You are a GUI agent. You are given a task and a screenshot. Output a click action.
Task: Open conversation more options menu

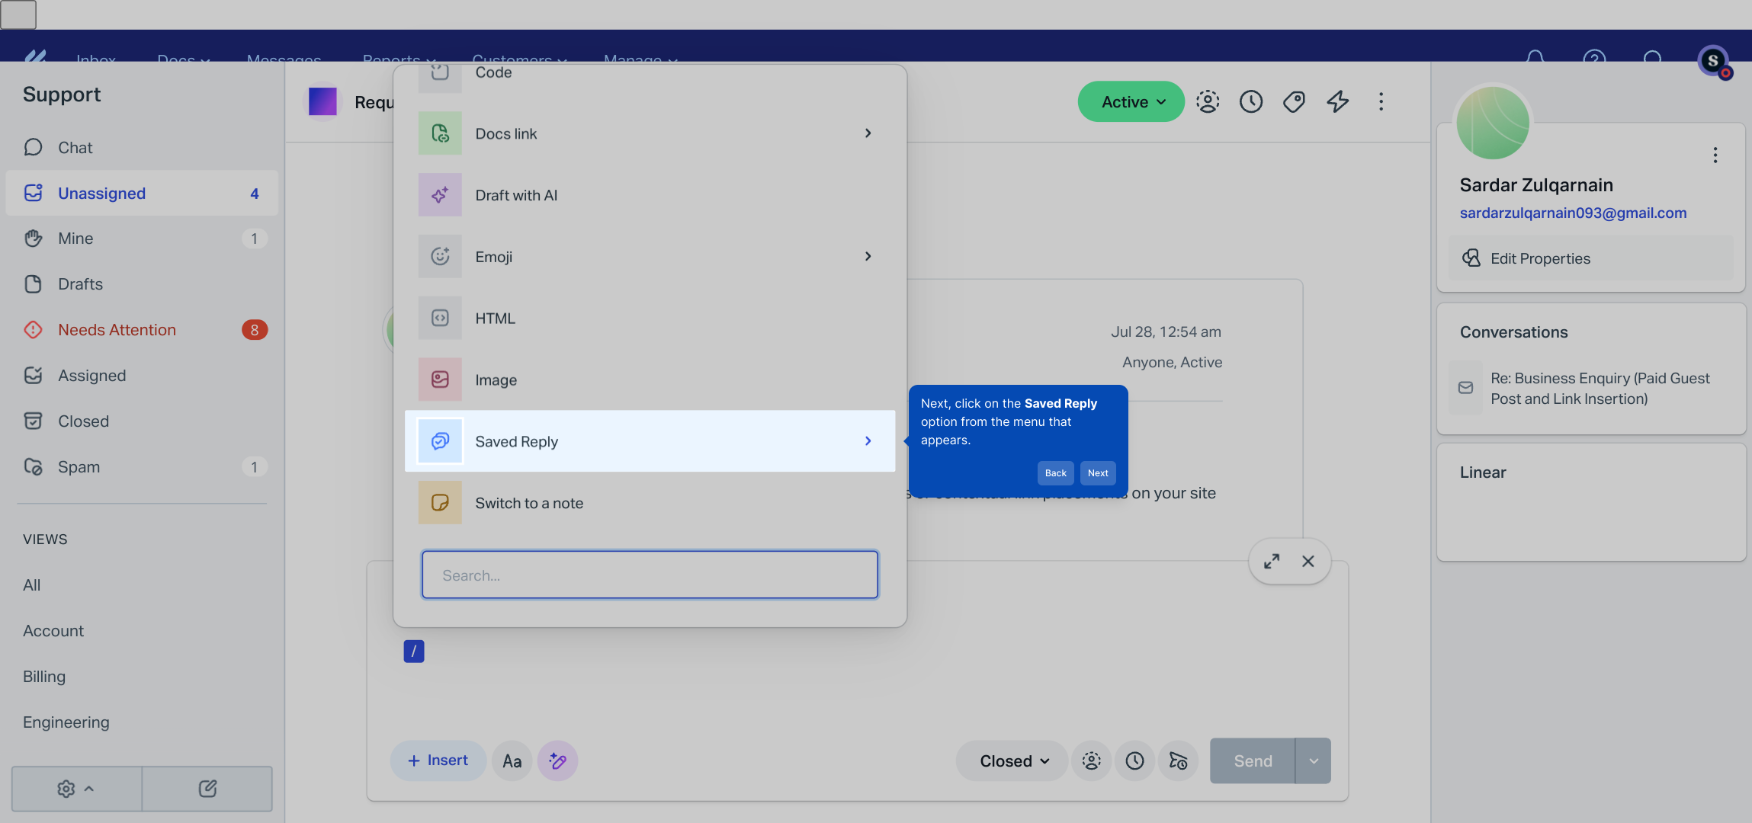pyautogui.click(x=1381, y=101)
